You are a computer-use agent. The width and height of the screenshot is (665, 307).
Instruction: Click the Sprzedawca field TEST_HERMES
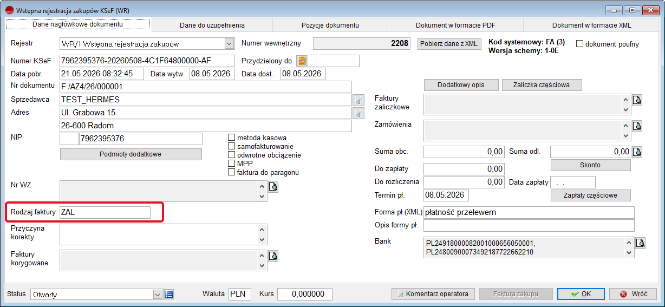206,100
